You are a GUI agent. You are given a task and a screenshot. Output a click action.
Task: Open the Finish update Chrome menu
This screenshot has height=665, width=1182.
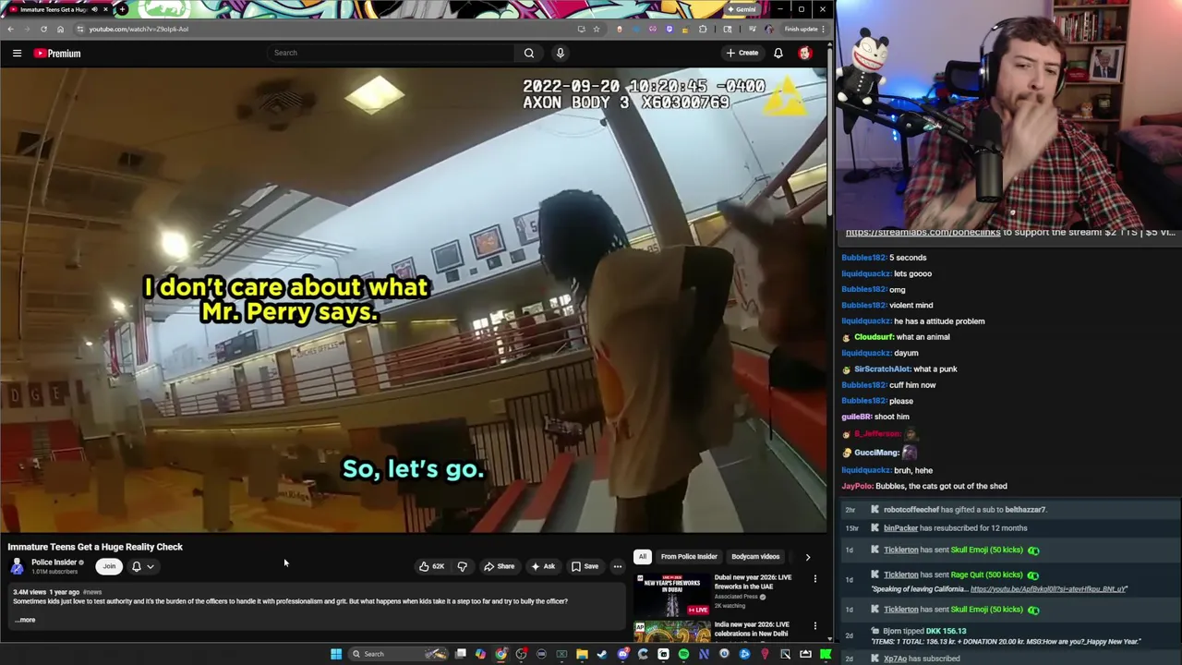click(x=804, y=29)
